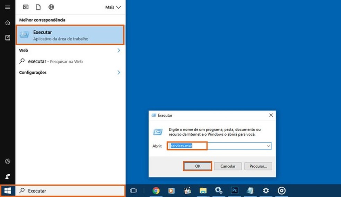
Task: Switch to Photoshop on the taskbar
Action: (x=234, y=190)
